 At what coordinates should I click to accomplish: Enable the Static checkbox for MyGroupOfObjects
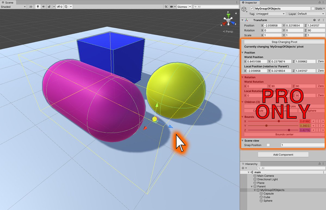pos(313,8)
